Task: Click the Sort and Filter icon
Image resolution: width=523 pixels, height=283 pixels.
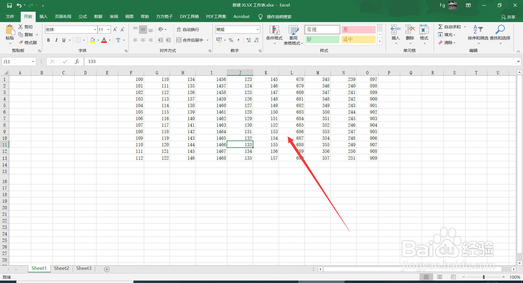Action: (478, 29)
